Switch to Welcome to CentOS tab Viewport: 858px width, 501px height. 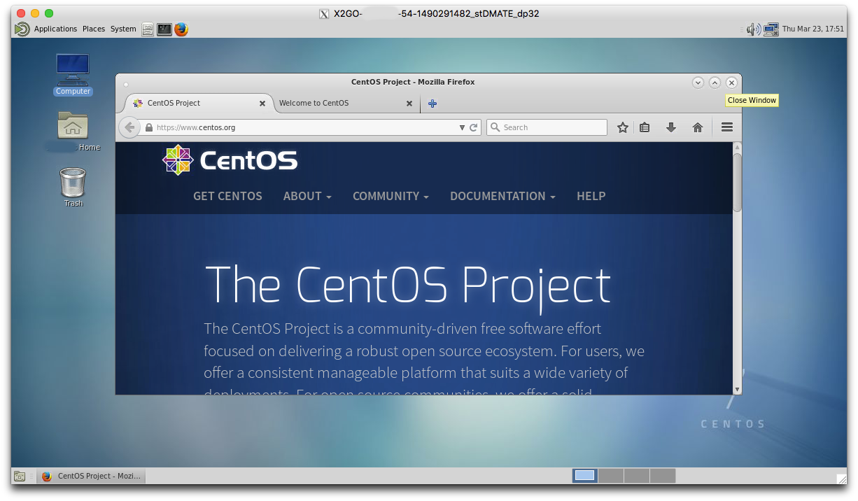[x=337, y=103]
